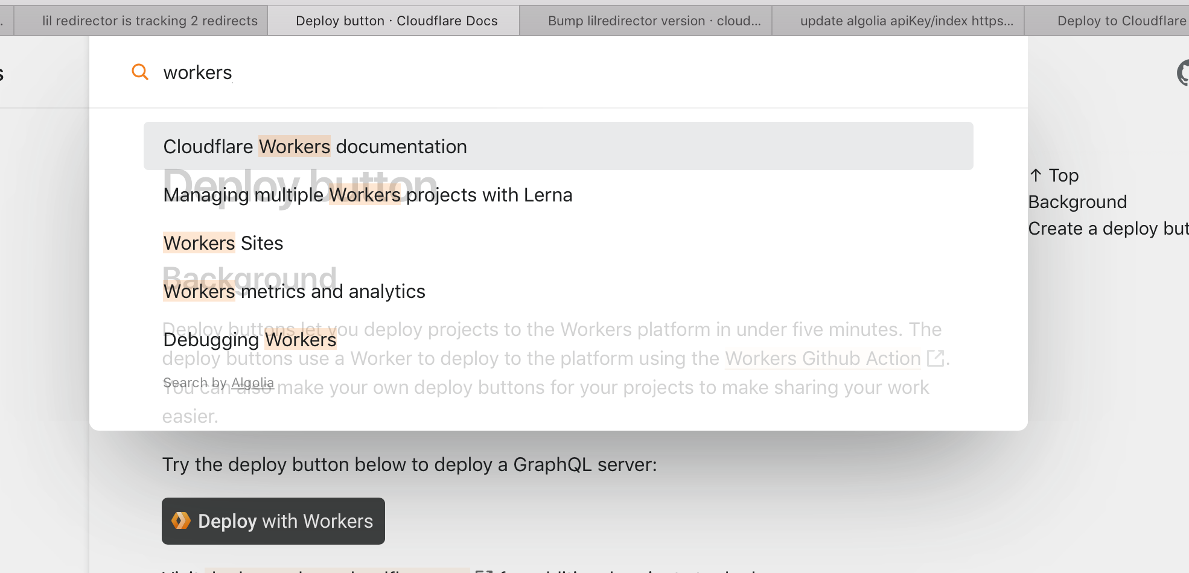Follow the Algolia link in search footer
Screen dimensions: 1189x573
pyautogui.click(x=252, y=383)
